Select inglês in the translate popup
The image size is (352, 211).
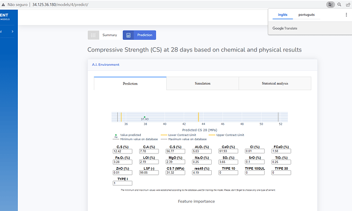[x=282, y=15]
